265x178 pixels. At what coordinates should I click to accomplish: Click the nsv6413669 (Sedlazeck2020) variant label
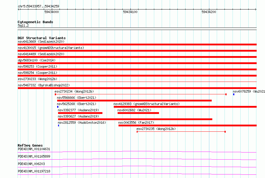[x=41, y=42]
